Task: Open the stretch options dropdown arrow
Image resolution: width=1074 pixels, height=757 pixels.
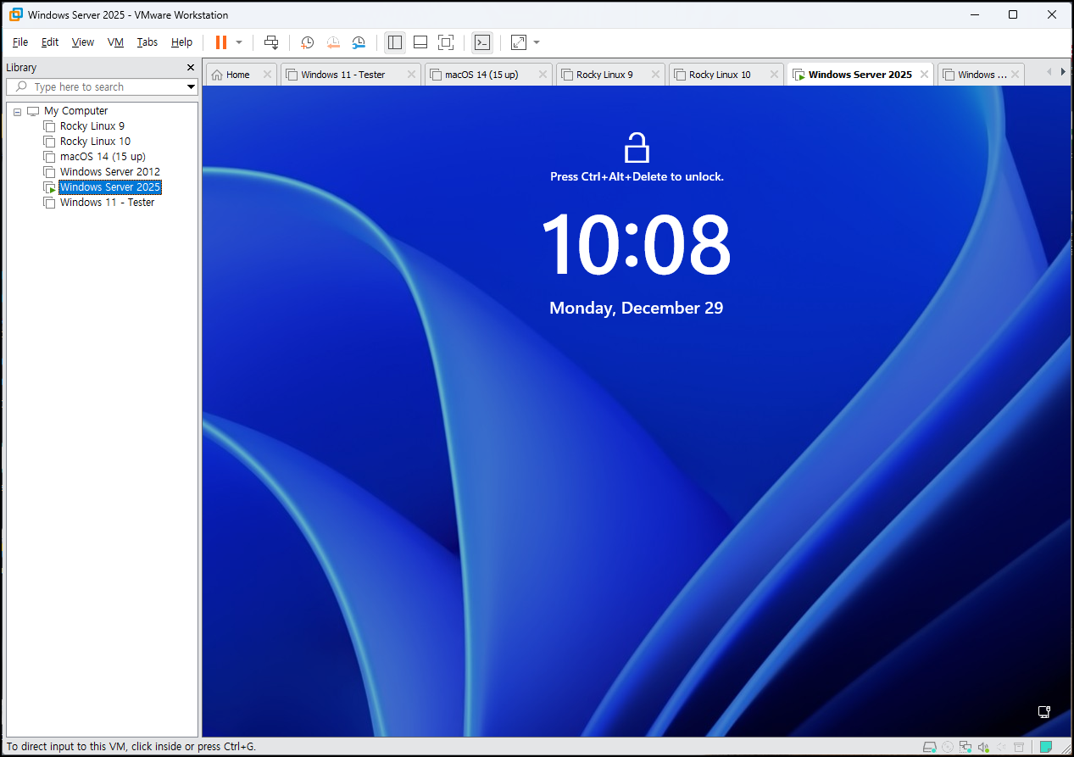Action: [x=537, y=42]
